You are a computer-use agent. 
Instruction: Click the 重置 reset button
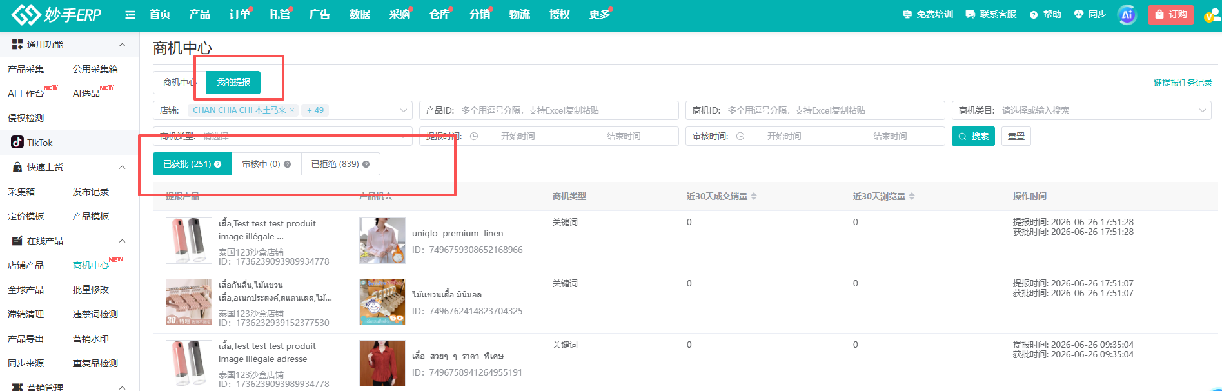(x=1016, y=136)
